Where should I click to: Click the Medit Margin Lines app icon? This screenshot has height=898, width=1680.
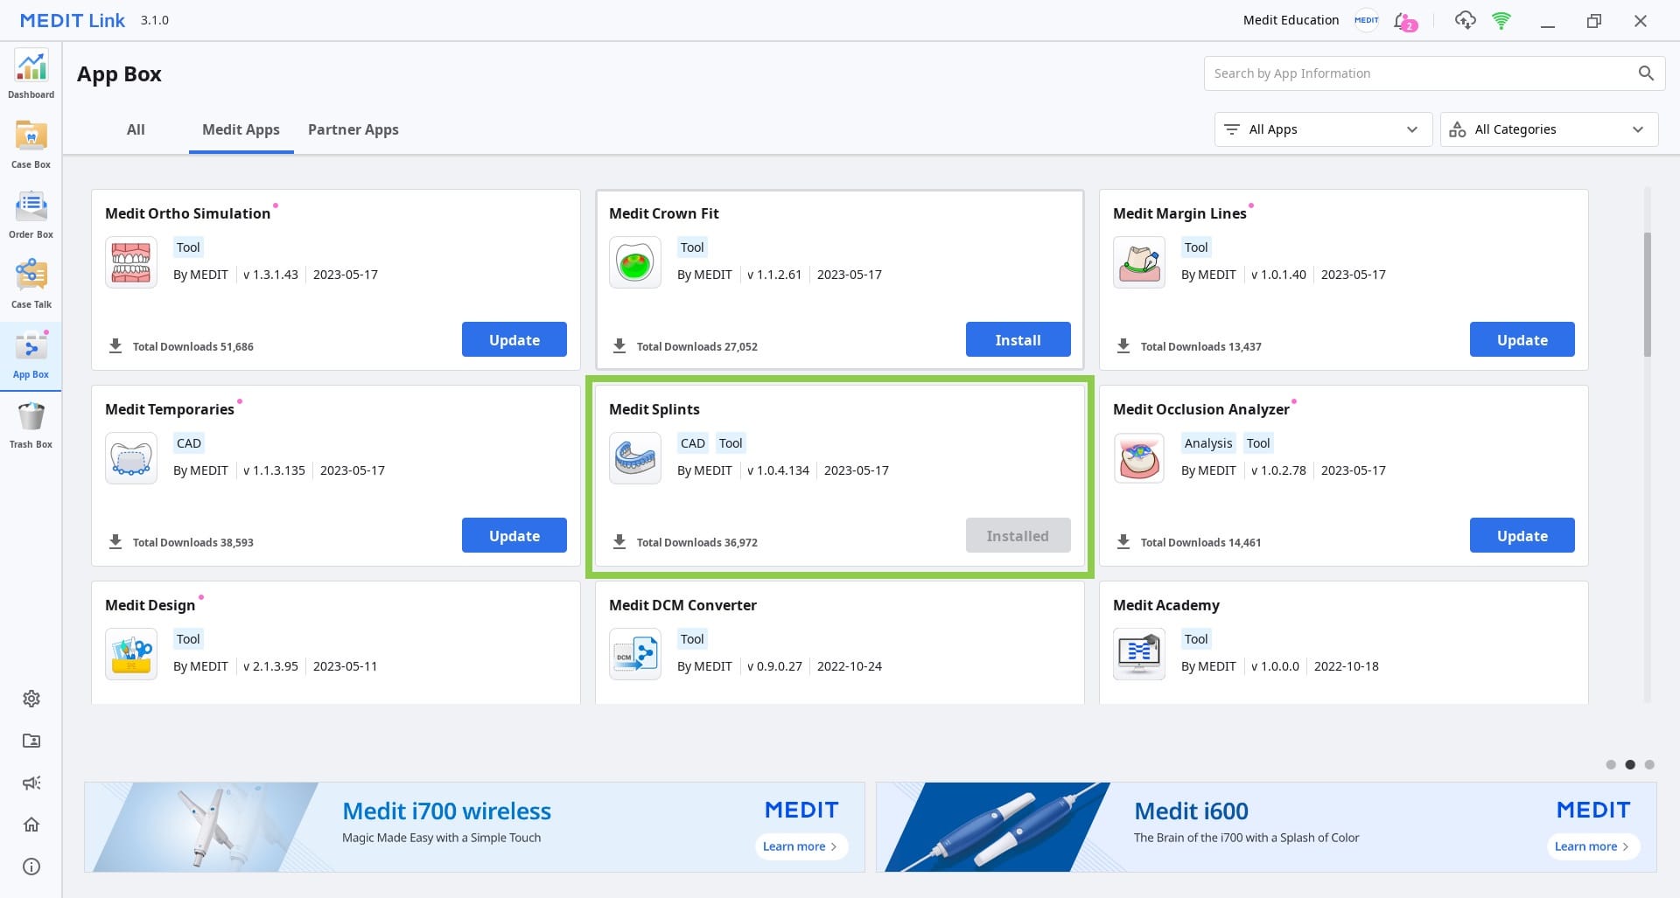(1139, 262)
